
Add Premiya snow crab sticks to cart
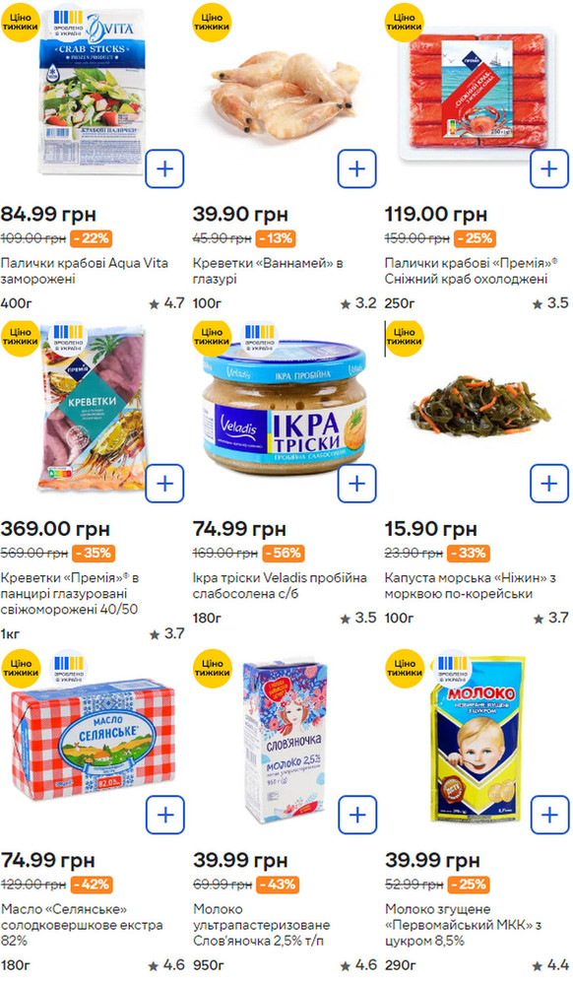coord(549,169)
